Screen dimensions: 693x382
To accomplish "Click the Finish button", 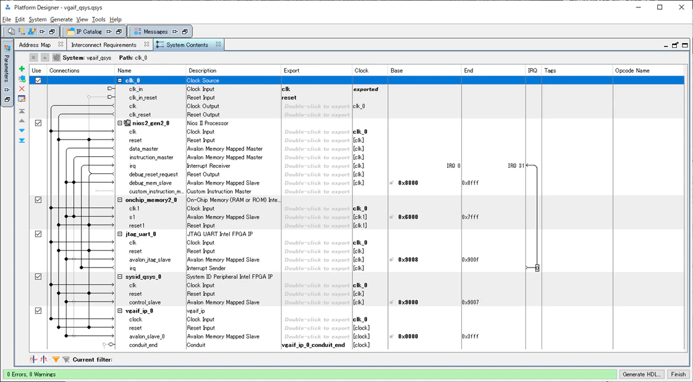I will click(678, 374).
